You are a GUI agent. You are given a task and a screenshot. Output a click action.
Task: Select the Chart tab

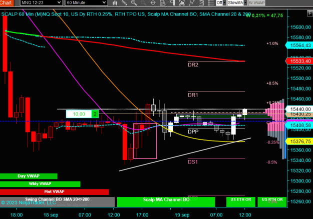7,3
